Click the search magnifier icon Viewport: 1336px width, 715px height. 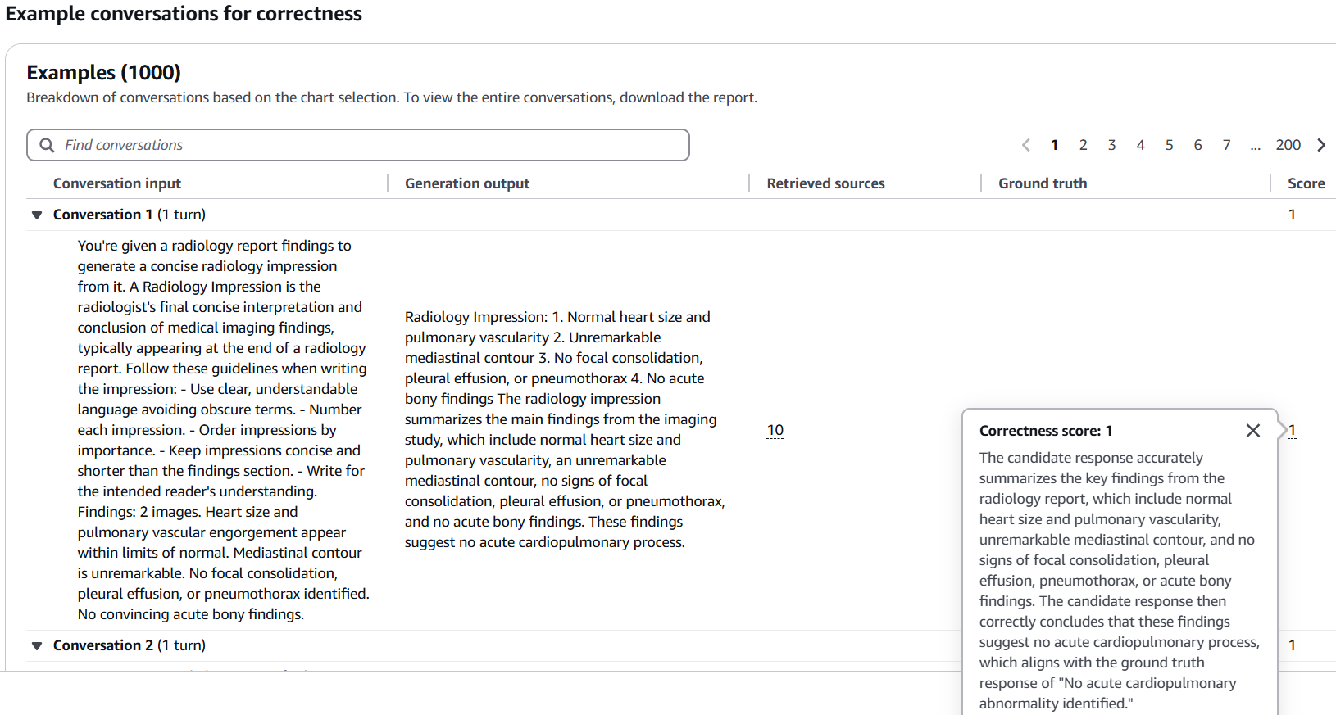47,145
